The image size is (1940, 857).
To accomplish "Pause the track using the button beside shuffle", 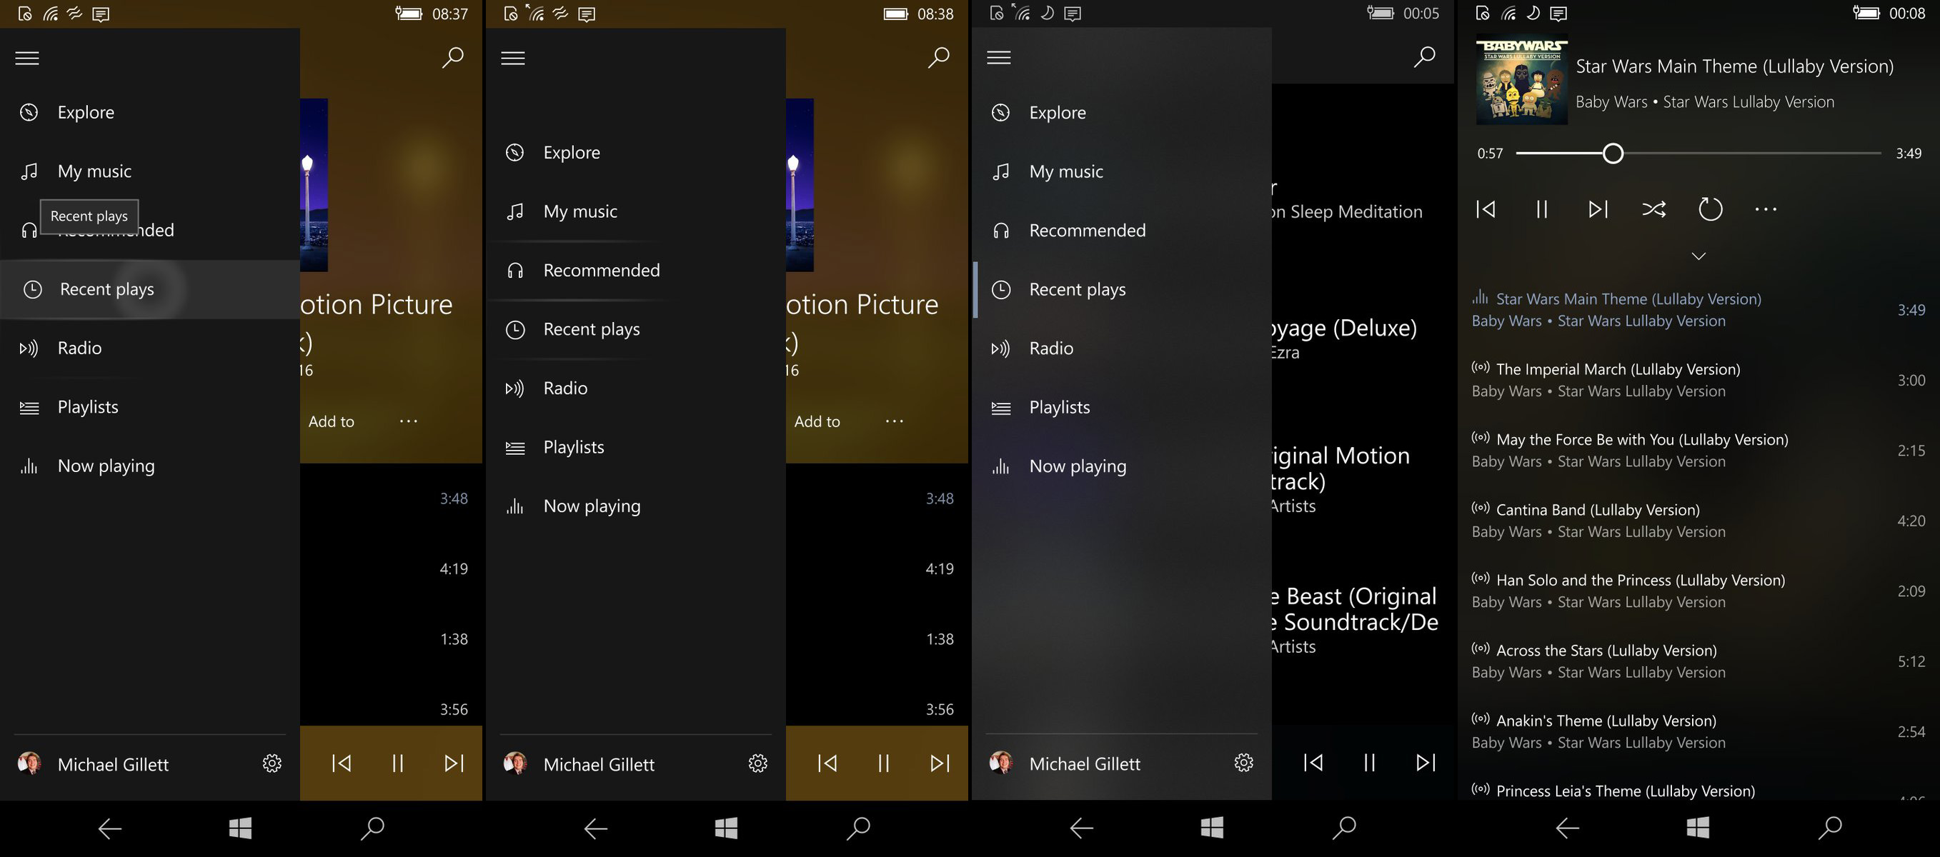I will click(x=1541, y=209).
